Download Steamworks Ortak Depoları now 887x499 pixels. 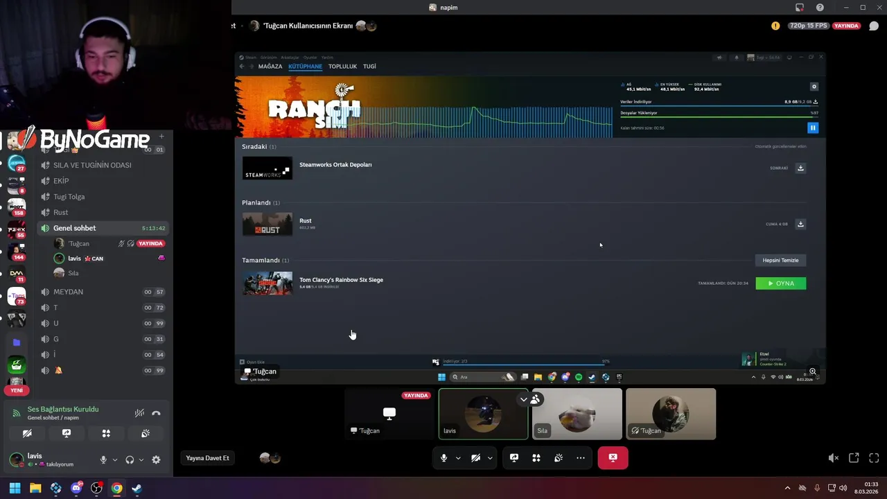click(800, 168)
